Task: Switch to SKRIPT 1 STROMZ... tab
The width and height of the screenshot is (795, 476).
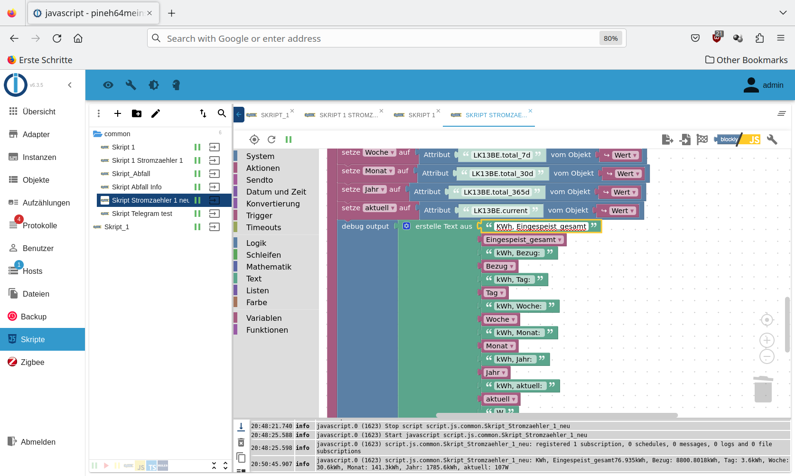Action: [342, 115]
